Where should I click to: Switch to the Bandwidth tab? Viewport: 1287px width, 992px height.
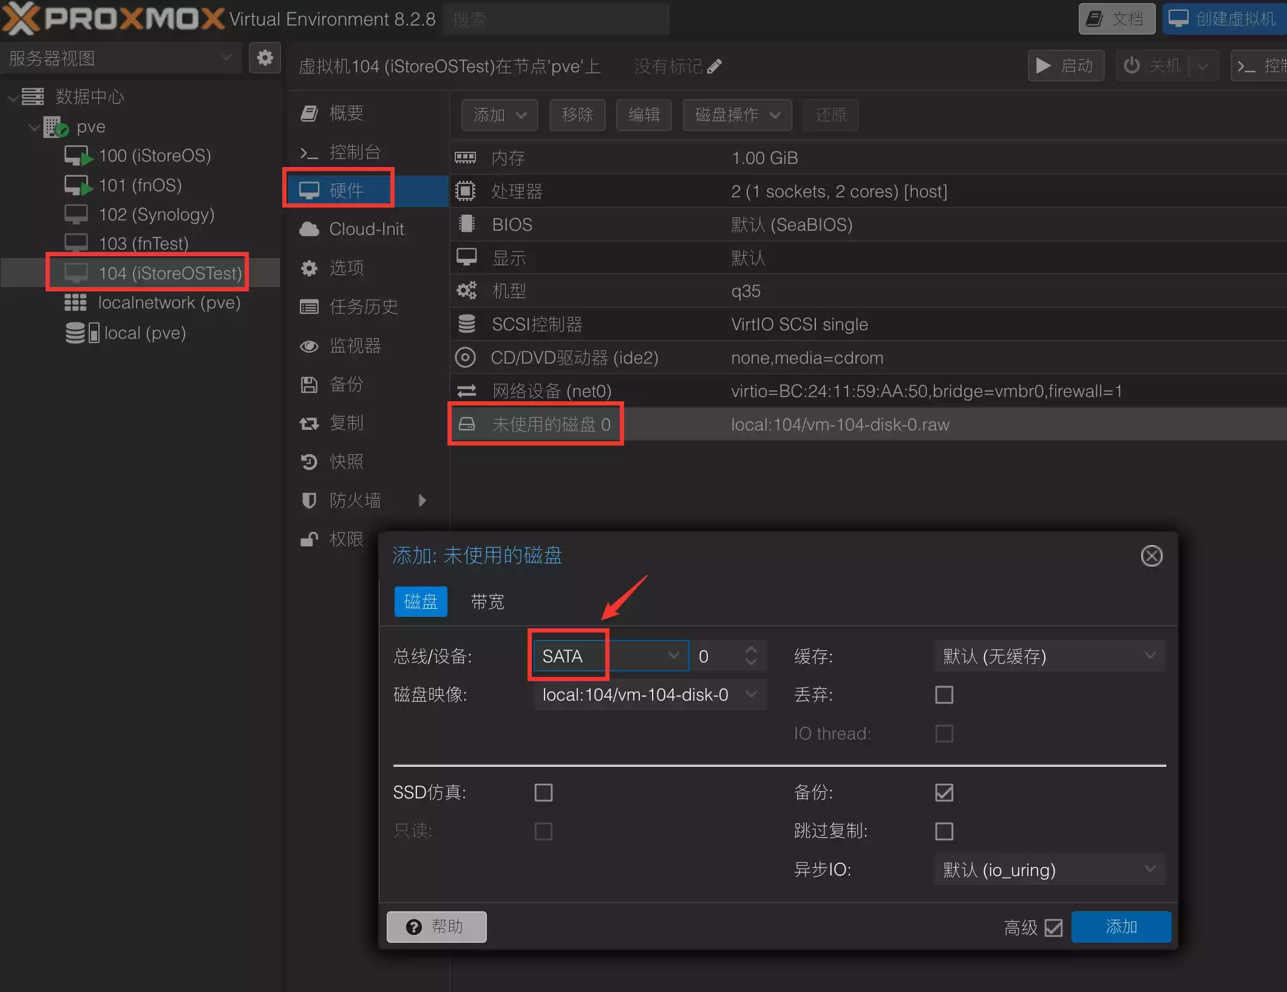[x=487, y=602]
